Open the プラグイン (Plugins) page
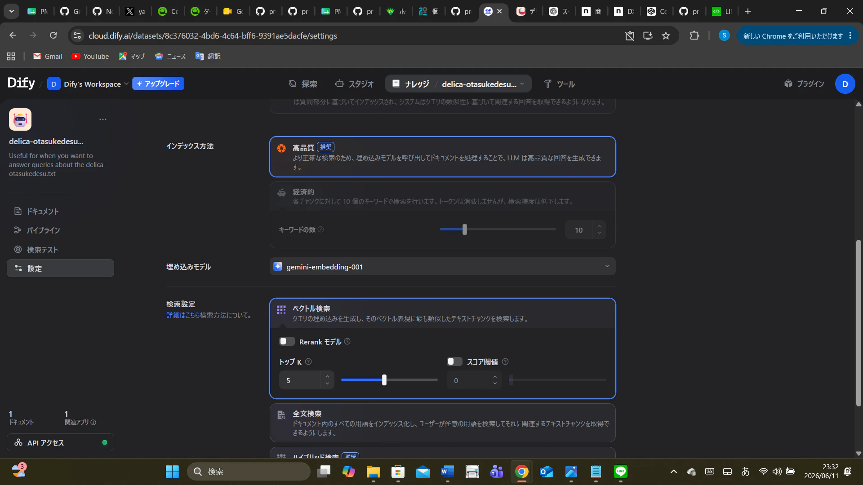The width and height of the screenshot is (863, 485). coord(804,84)
